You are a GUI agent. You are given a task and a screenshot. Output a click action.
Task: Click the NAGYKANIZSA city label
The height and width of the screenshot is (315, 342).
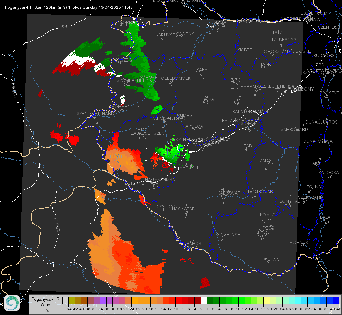pyautogui.click(x=160, y=179)
